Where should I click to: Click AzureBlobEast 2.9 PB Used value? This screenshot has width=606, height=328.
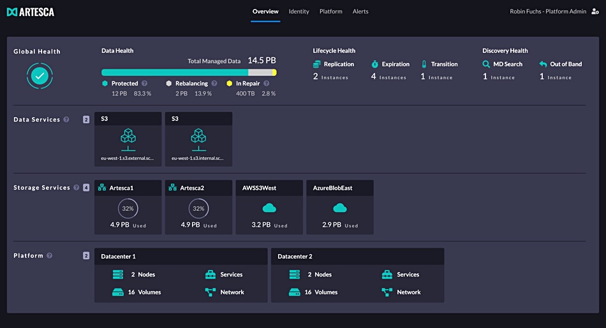(x=340, y=225)
